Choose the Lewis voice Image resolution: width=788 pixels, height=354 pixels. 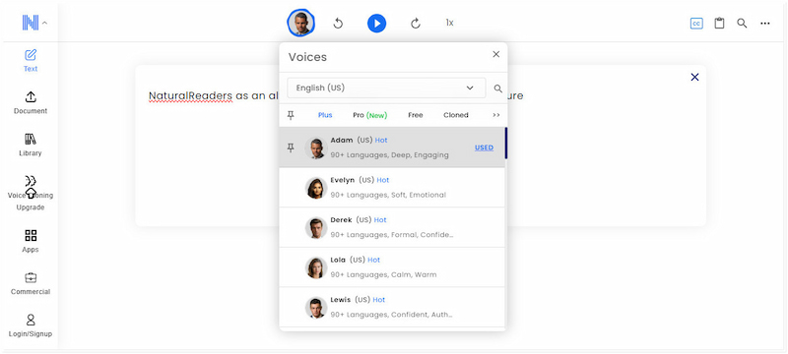[x=392, y=307]
